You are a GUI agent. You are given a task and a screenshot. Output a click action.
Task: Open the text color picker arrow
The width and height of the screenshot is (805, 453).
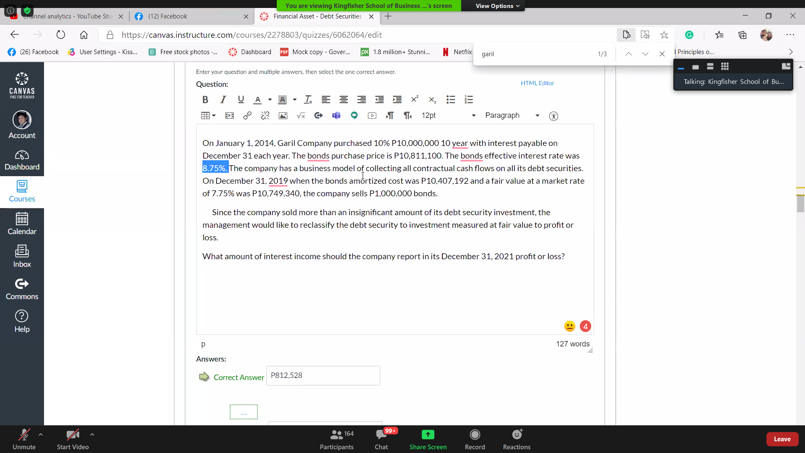tap(270, 100)
